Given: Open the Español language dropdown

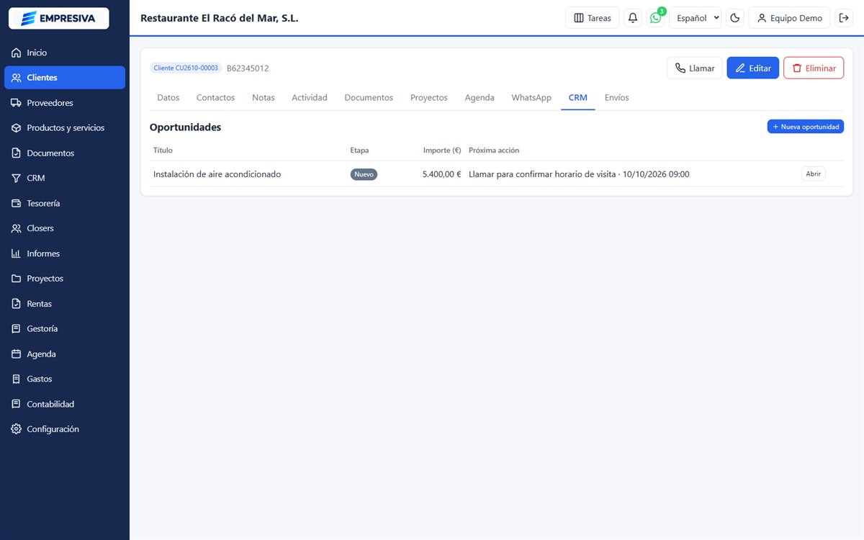Looking at the screenshot, I should [x=696, y=18].
